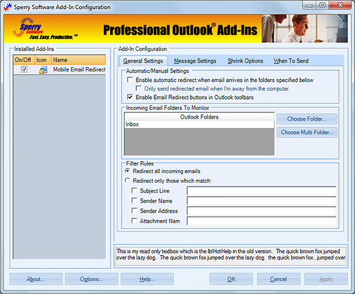This screenshot has width=355, height=294.
Task: Toggle the Mobile Email Redirect On/Off checkbox
Action: tap(24, 69)
